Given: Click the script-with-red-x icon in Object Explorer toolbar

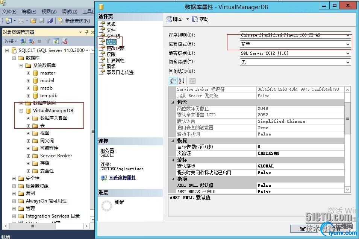Looking at the screenshot, I should [x=65, y=41].
